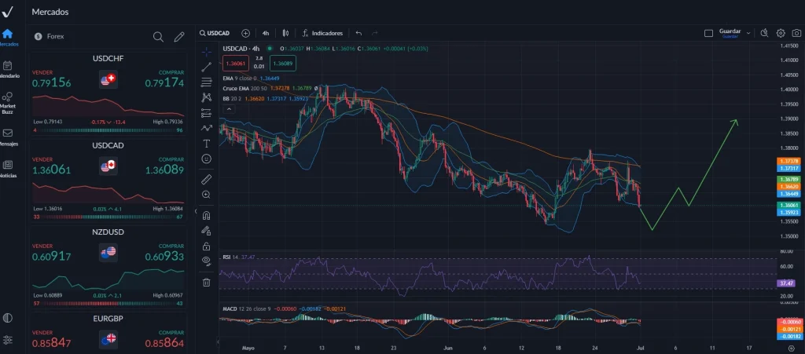Viewport: 805px width, 354px height.
Task: Open the sidebar settings sliders icon
Action: pos(7,340)
